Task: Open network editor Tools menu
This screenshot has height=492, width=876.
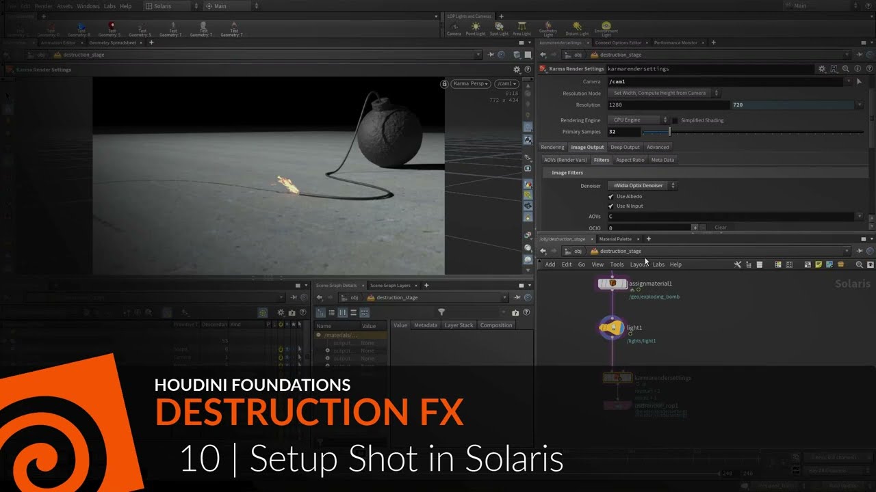Action: click(x=617, y=264)
